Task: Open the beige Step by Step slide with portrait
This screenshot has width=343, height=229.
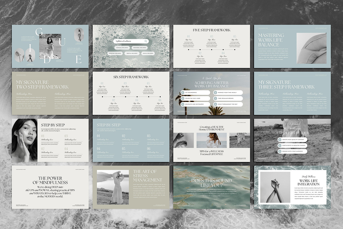Action: [50, 140]
